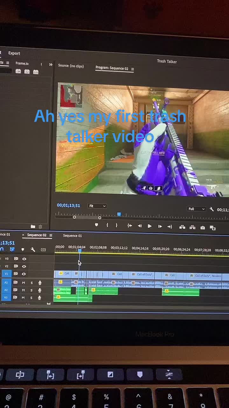Tap the Touch Bar marker key
The image size is (229, 408).
pos(139,375)
